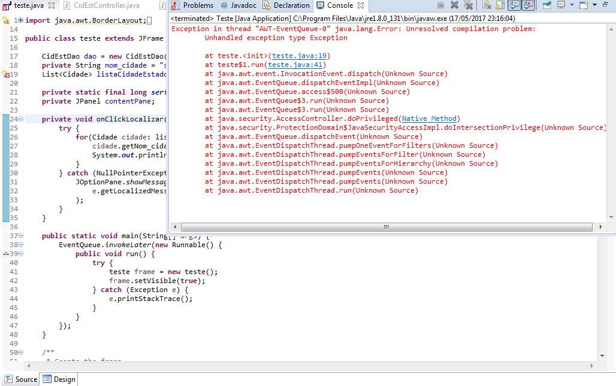Click editor horizontal scroll left arrow

28,366
